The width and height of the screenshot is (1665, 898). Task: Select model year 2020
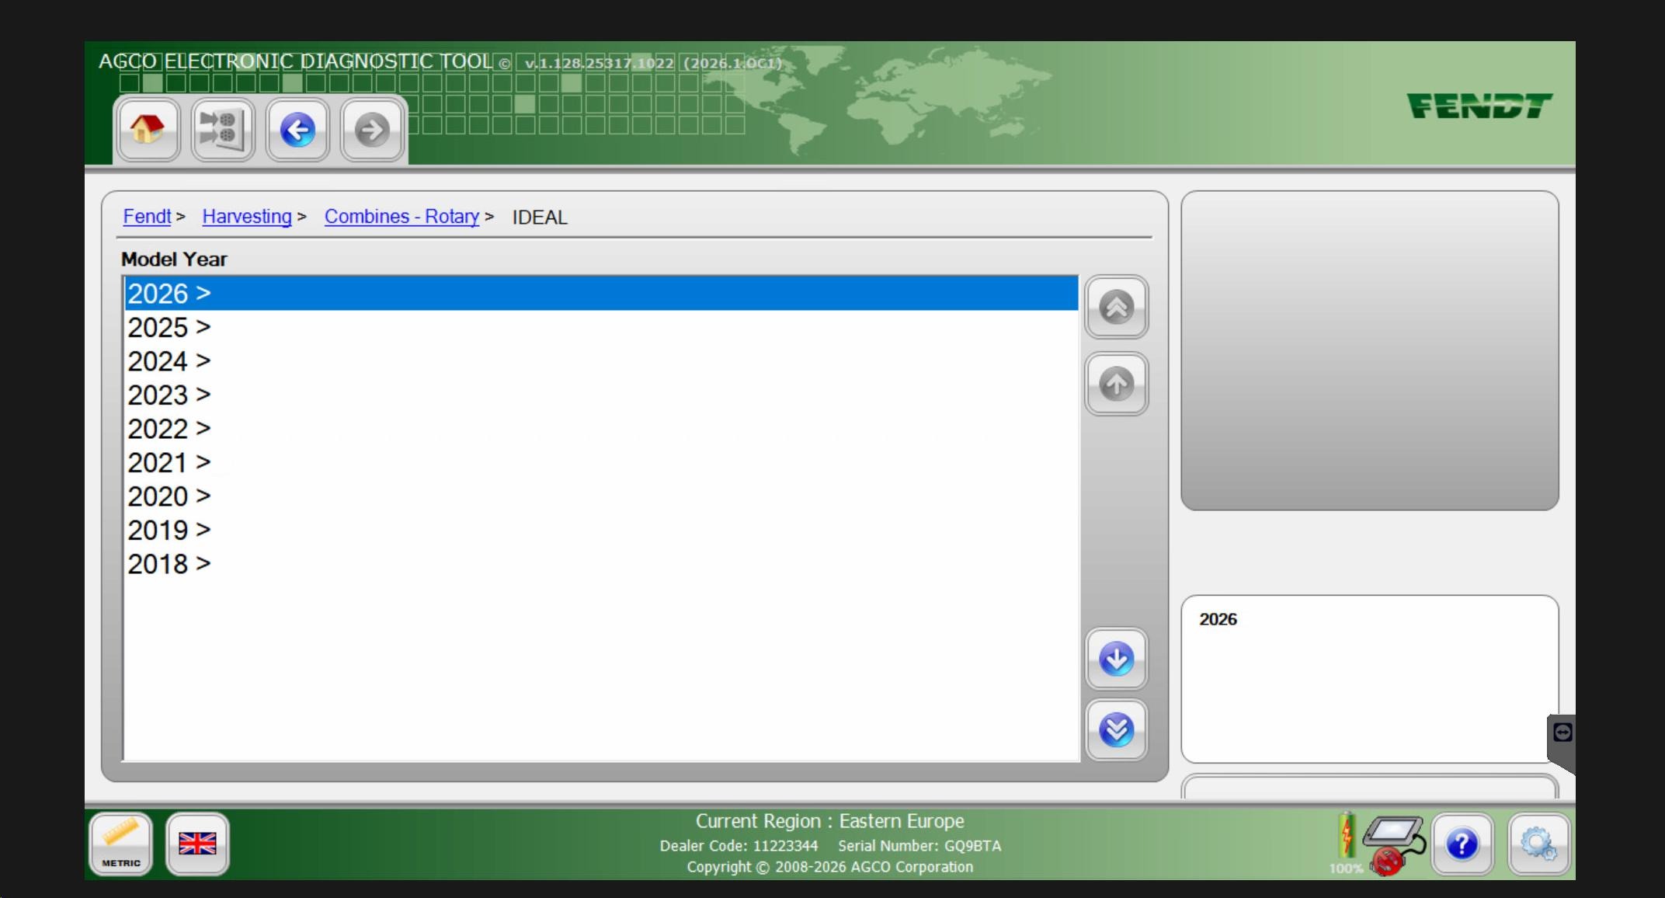(x=601, y=496)
